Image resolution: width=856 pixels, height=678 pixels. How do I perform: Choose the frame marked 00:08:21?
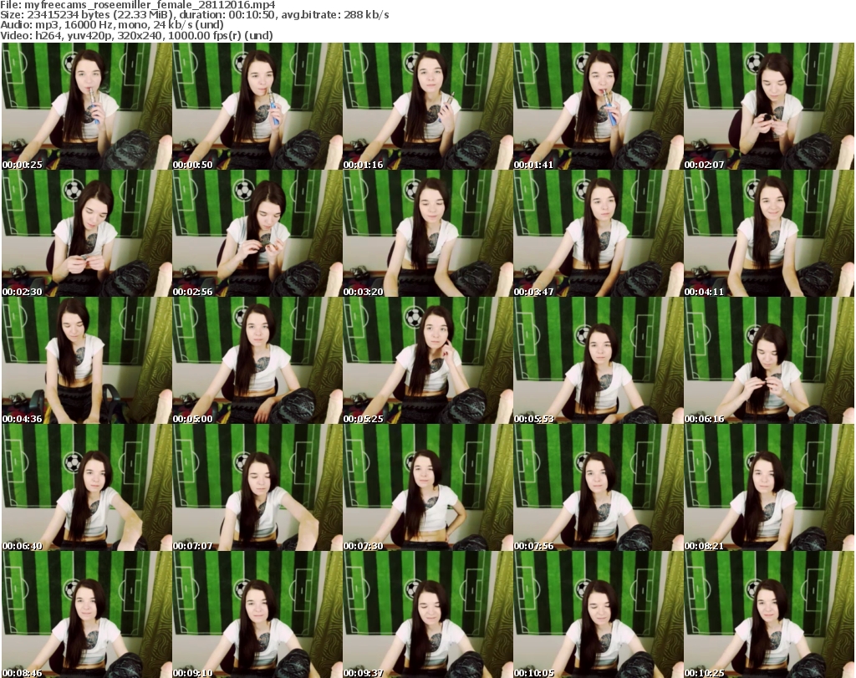pyautogui.click(x=769, y=487)
